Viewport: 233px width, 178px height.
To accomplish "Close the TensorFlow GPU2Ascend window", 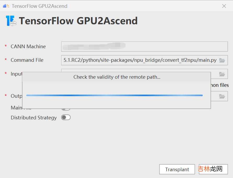I will click(x=224, y=6).
